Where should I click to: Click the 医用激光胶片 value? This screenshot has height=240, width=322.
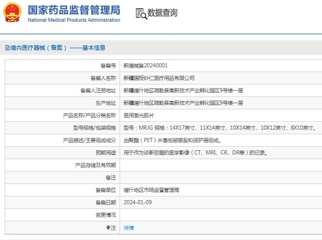pyautogui.click(x=139, y=116)
